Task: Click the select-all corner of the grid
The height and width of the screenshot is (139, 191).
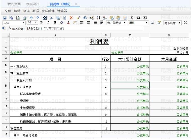Action: tap(6, 35)
